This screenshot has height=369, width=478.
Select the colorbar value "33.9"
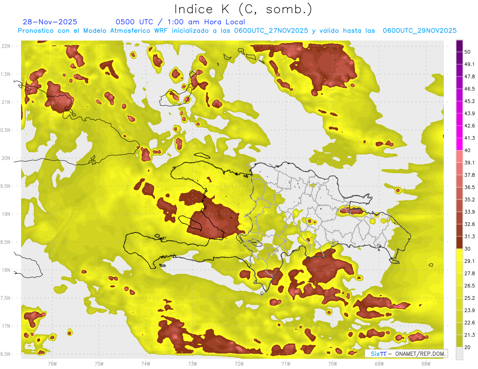pyautogui.click(x=470, y=212)
